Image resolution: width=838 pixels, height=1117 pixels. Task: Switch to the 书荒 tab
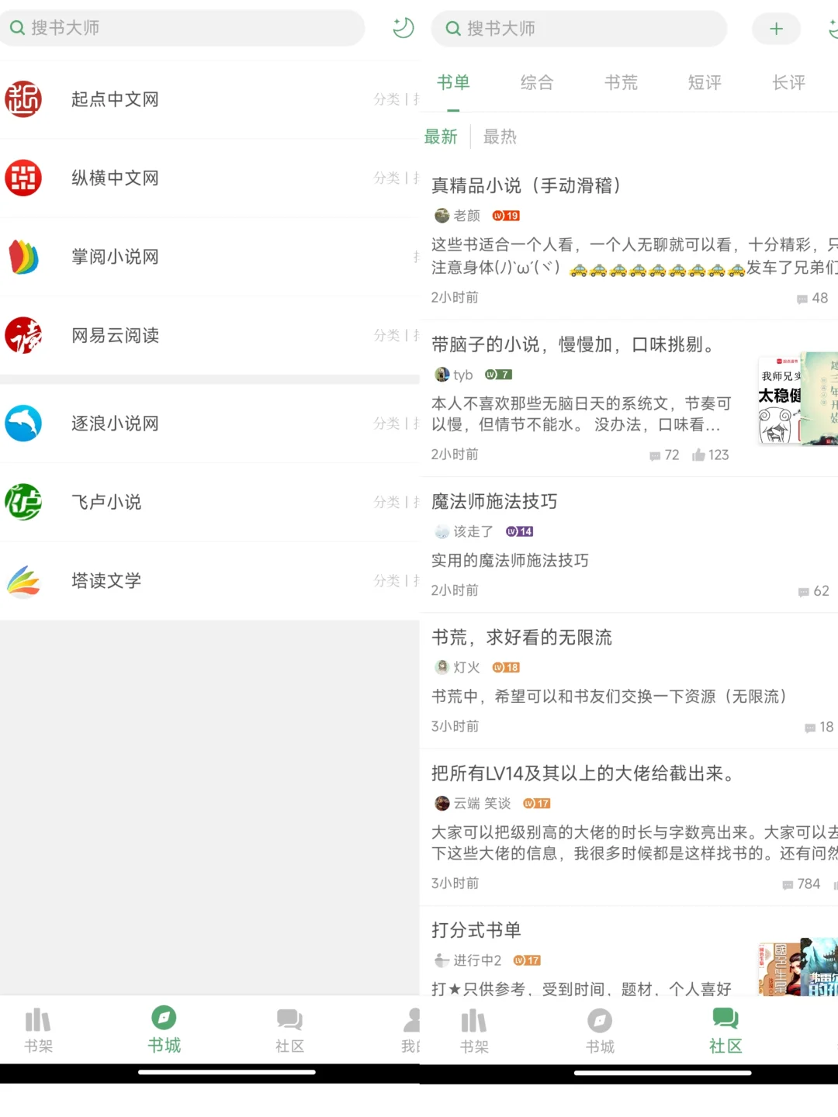(621, 83)
